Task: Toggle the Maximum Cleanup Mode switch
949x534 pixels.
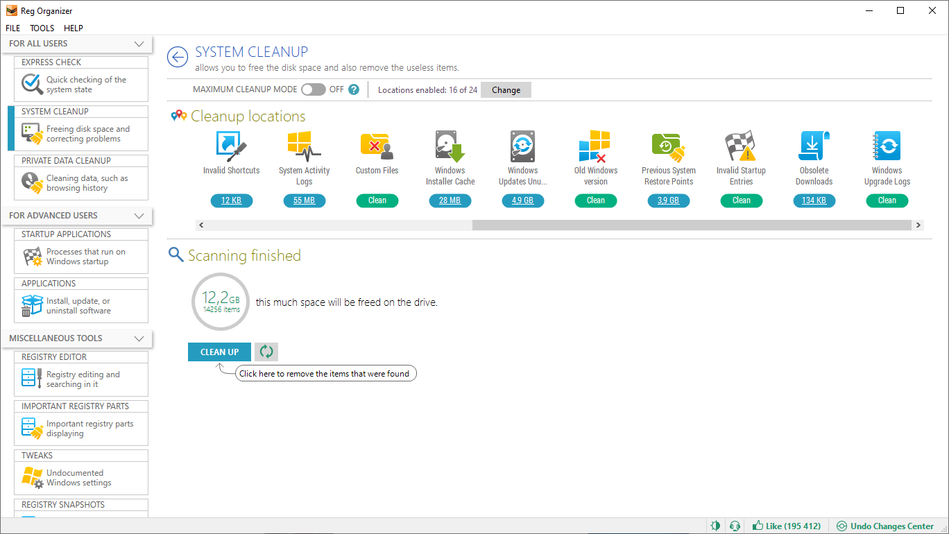Action: [x=313, y=89]
